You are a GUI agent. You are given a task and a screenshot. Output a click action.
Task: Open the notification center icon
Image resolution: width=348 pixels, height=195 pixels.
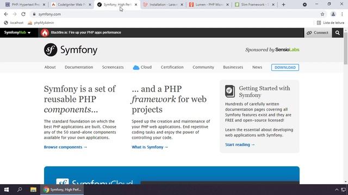pyautogui.click(x=343, y=190)
